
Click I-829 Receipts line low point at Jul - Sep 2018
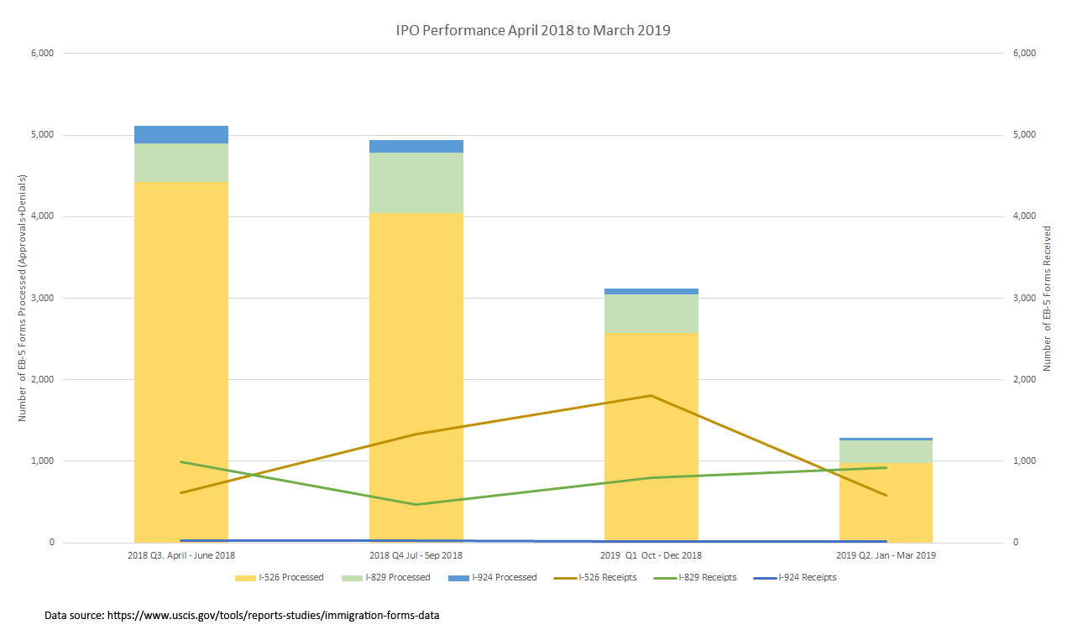pyautogui.click(x=416, y=504)
